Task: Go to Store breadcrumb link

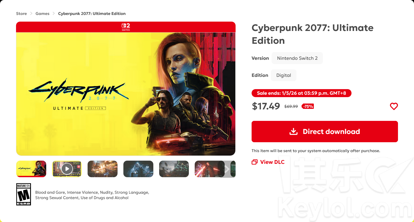Action: coord(21,14)
